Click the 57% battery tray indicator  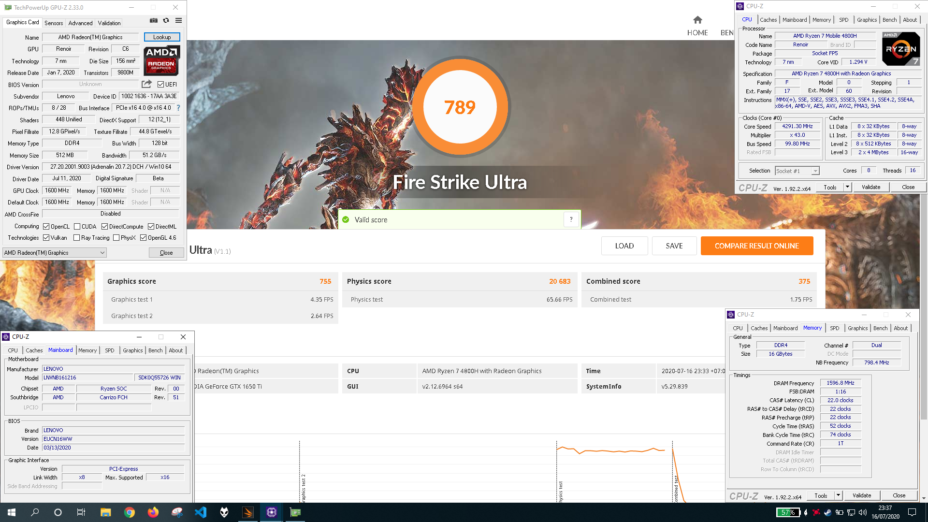pos(788,512)
